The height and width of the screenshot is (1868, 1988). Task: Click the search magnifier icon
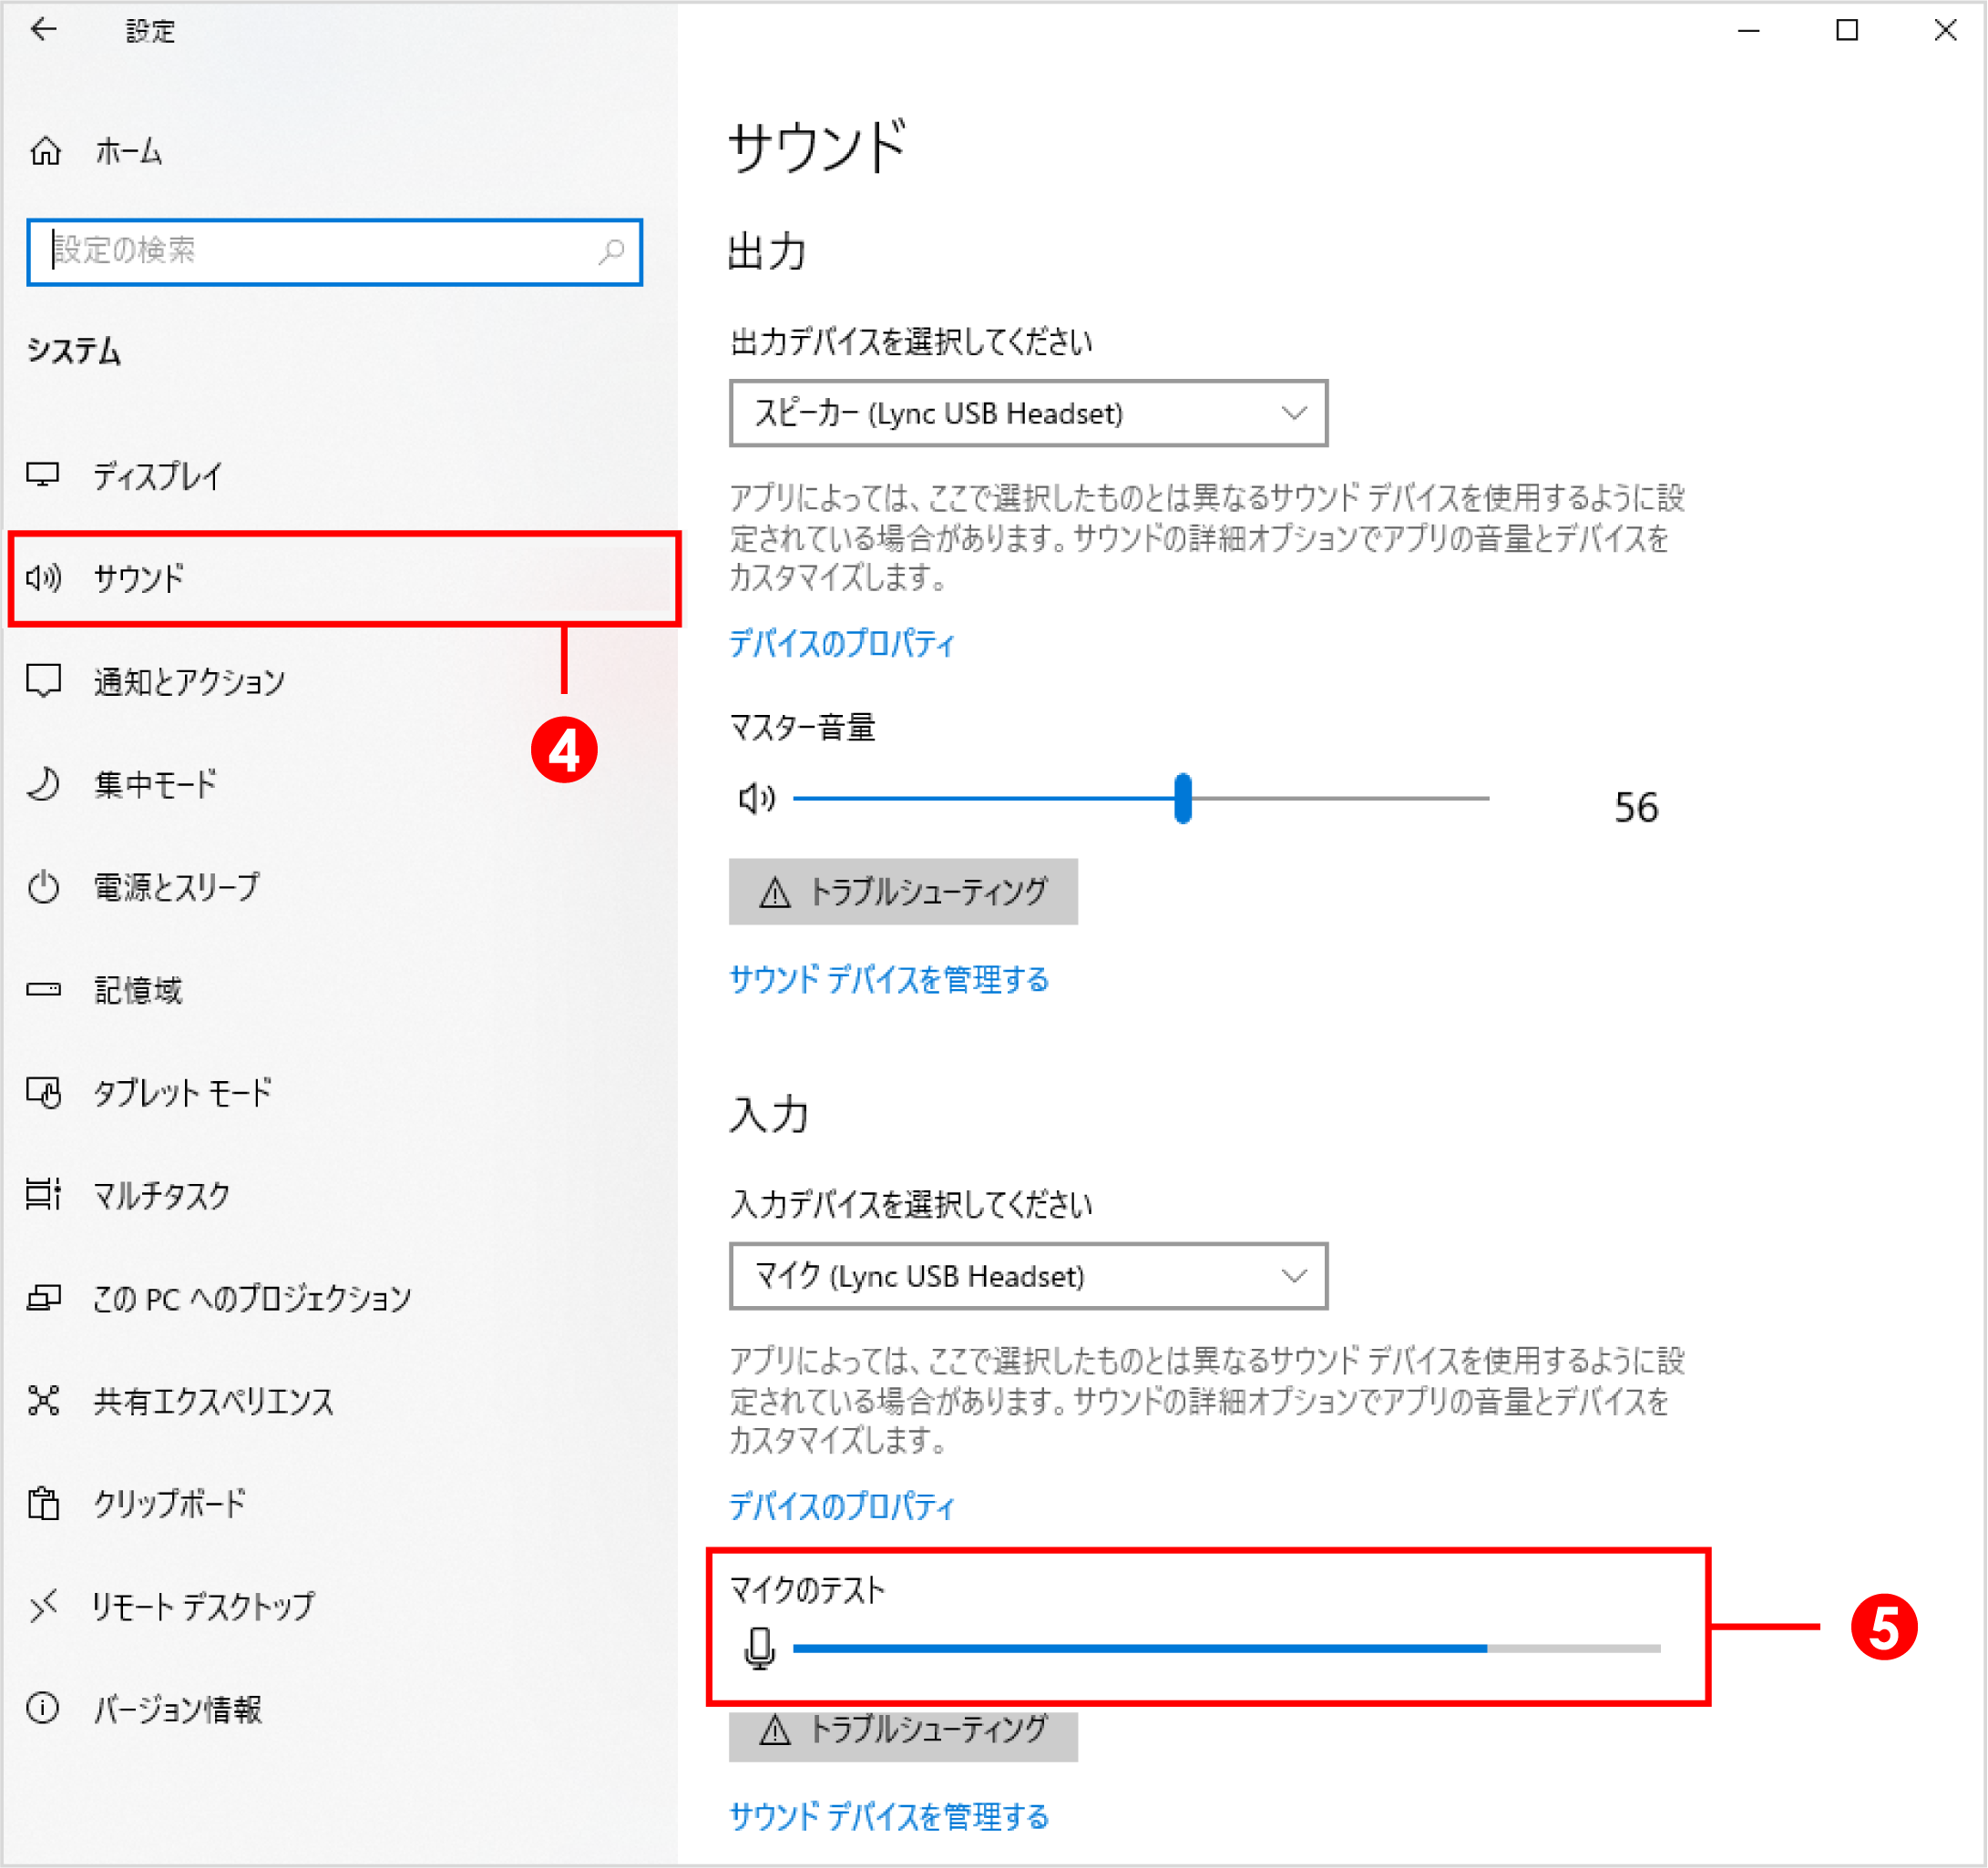tap(611, 250)
